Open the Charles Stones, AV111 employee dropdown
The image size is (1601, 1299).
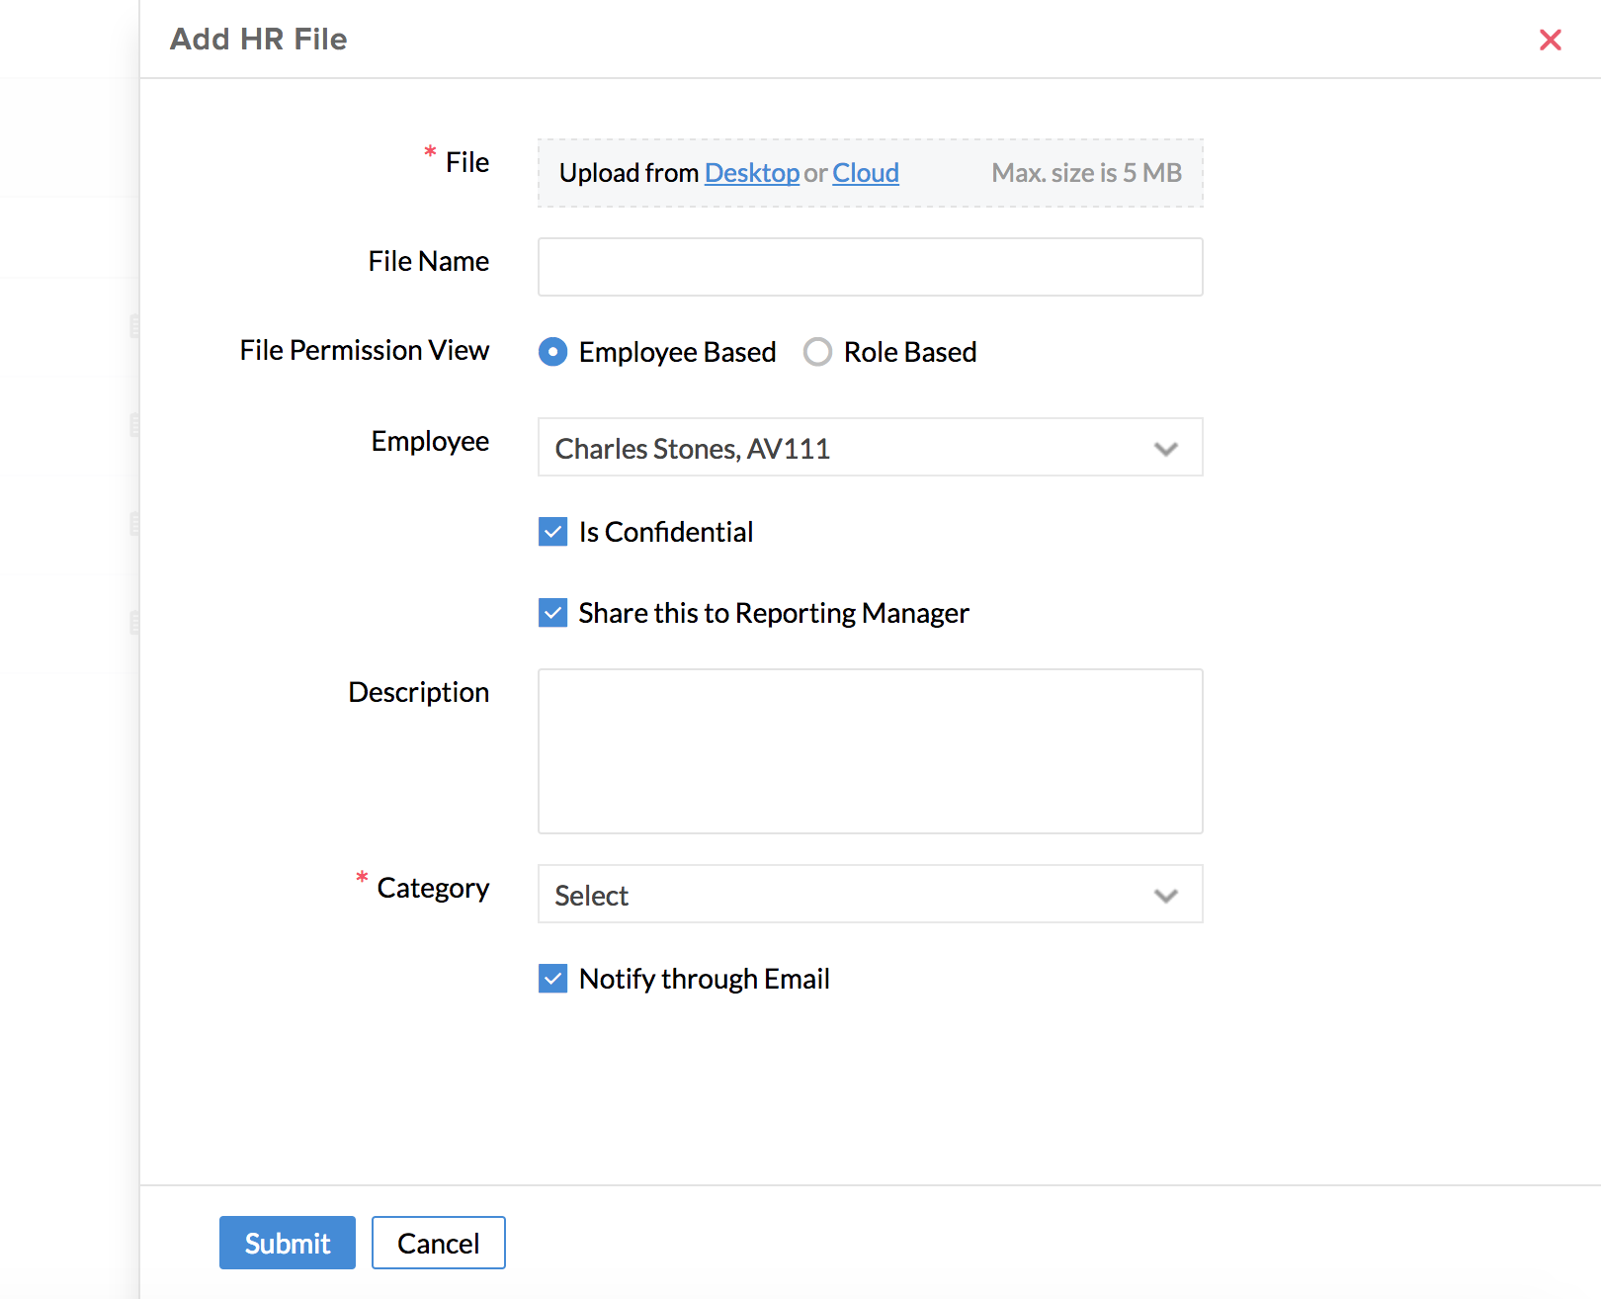click(850, 448)
